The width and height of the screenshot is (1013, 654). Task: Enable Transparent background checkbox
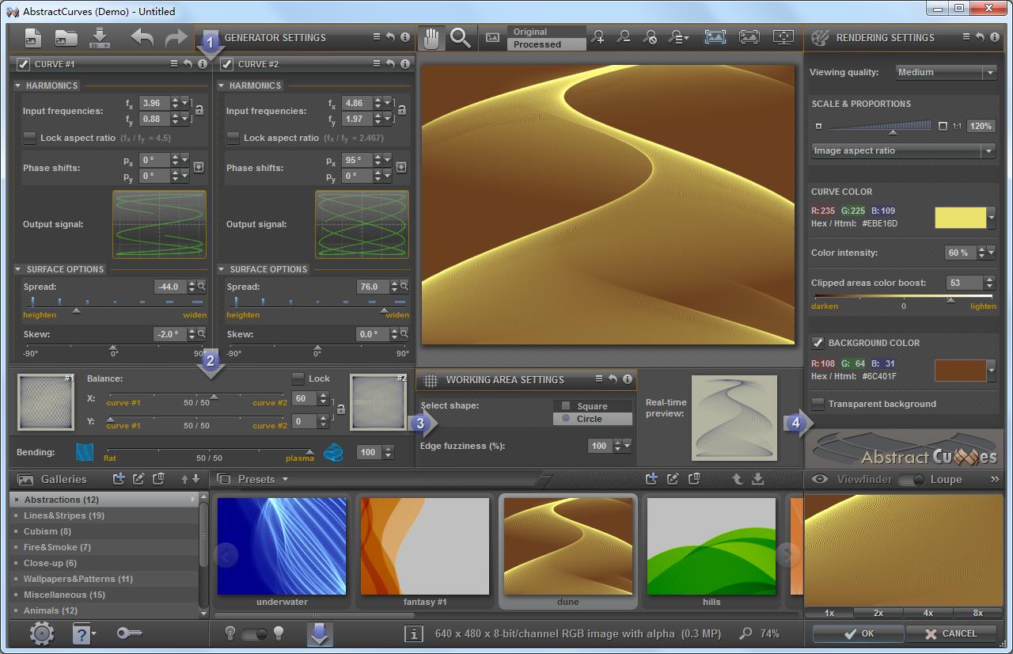818,404
